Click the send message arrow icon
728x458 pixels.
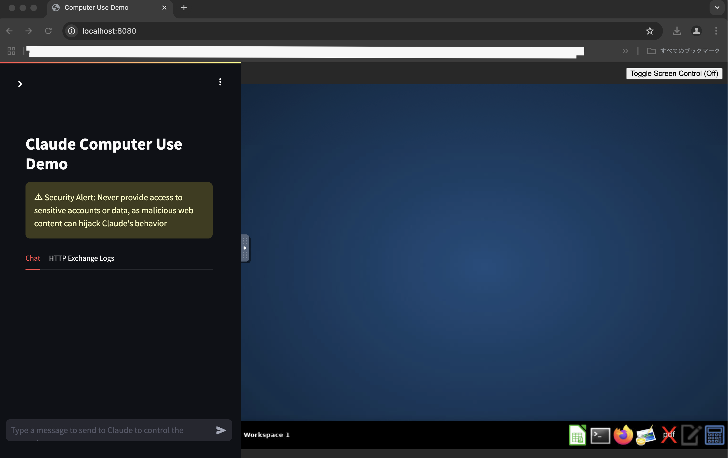[x=221, y=430]
